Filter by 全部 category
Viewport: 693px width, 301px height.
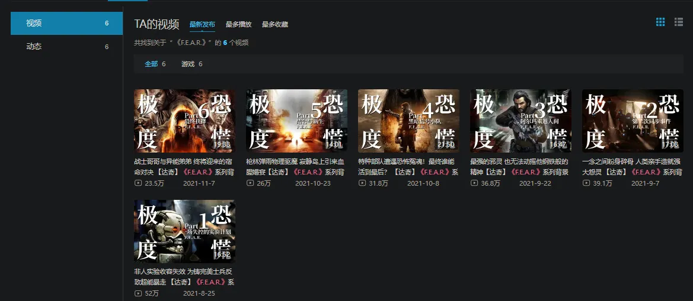(x=155, y=64)
